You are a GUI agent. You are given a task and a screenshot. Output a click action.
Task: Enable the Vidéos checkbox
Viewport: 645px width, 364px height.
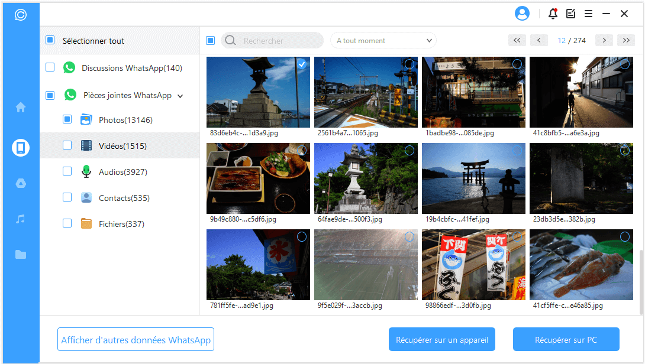tap(67, 145)
